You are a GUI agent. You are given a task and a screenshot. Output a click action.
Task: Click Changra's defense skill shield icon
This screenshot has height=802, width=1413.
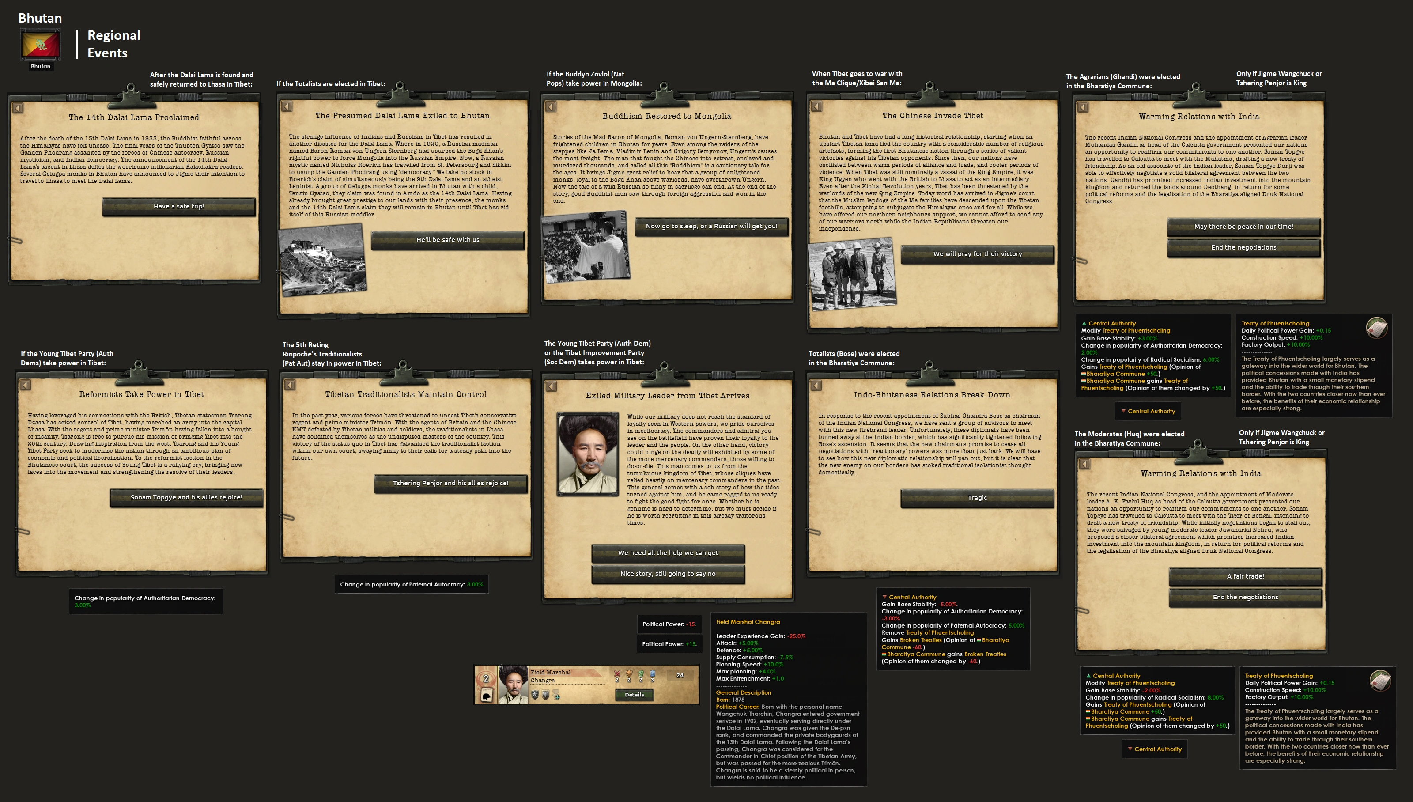[629, 673]
